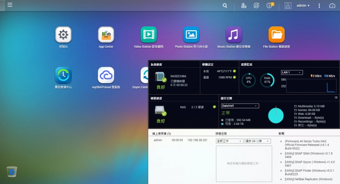Open the DataVol1 volume dropdown

click(240, 106)
